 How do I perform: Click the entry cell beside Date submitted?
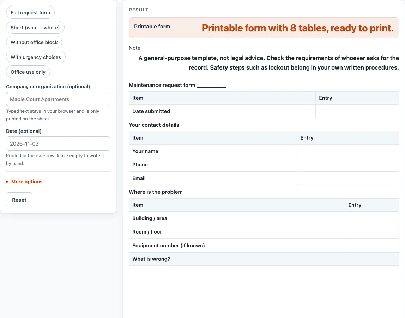point(357,111)
